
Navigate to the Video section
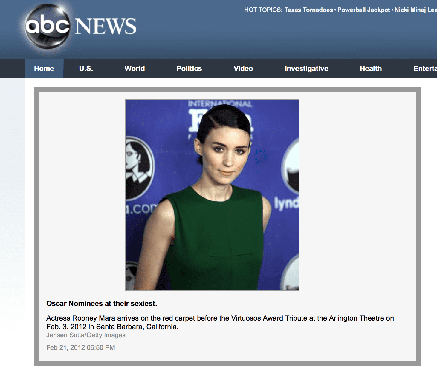[243, 69]
